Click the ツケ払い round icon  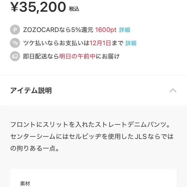(15, 43)
